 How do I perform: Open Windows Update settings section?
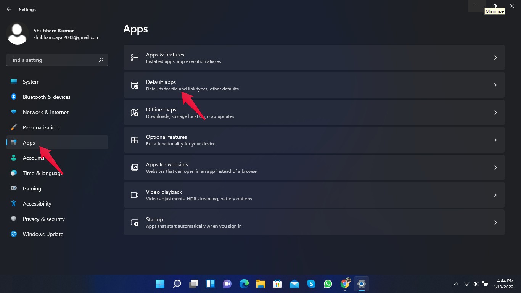(x=43, y=234)
